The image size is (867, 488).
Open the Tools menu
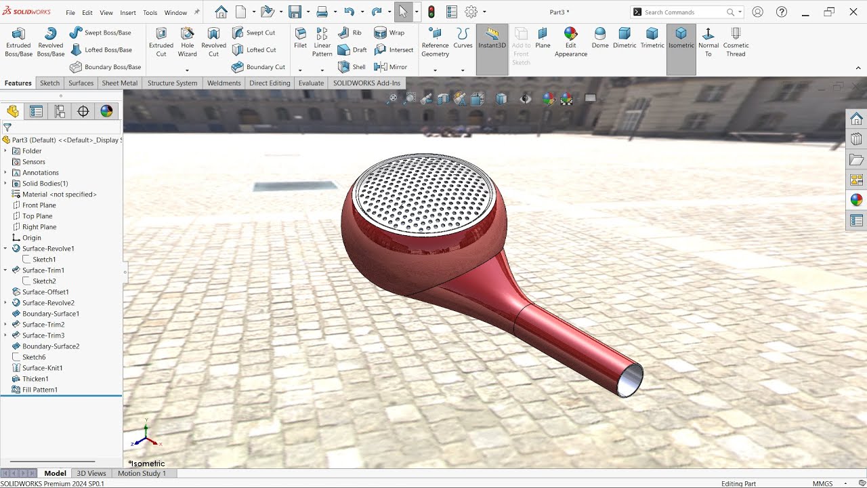point(150,13)
